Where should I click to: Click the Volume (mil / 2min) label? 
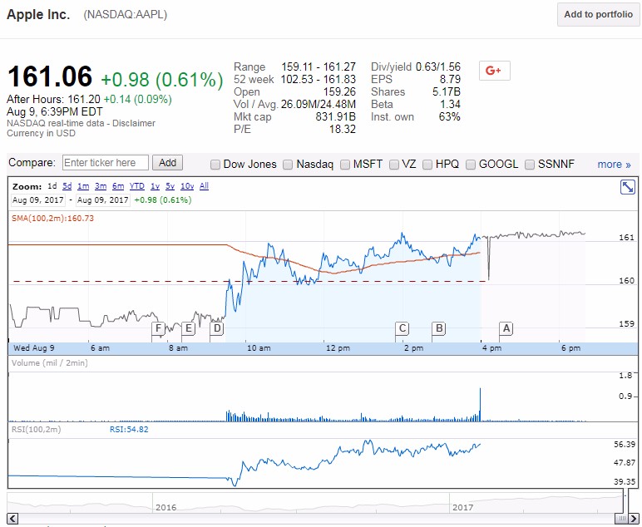[x=50, y=363]
